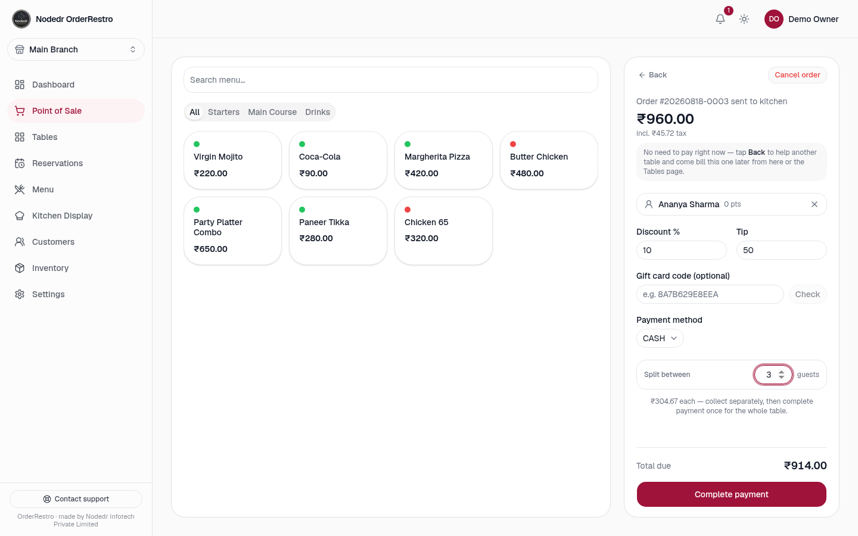858x536 pixels.
Task: Add Virgin Mojito to the order
Action: click(x=233, y=160)
